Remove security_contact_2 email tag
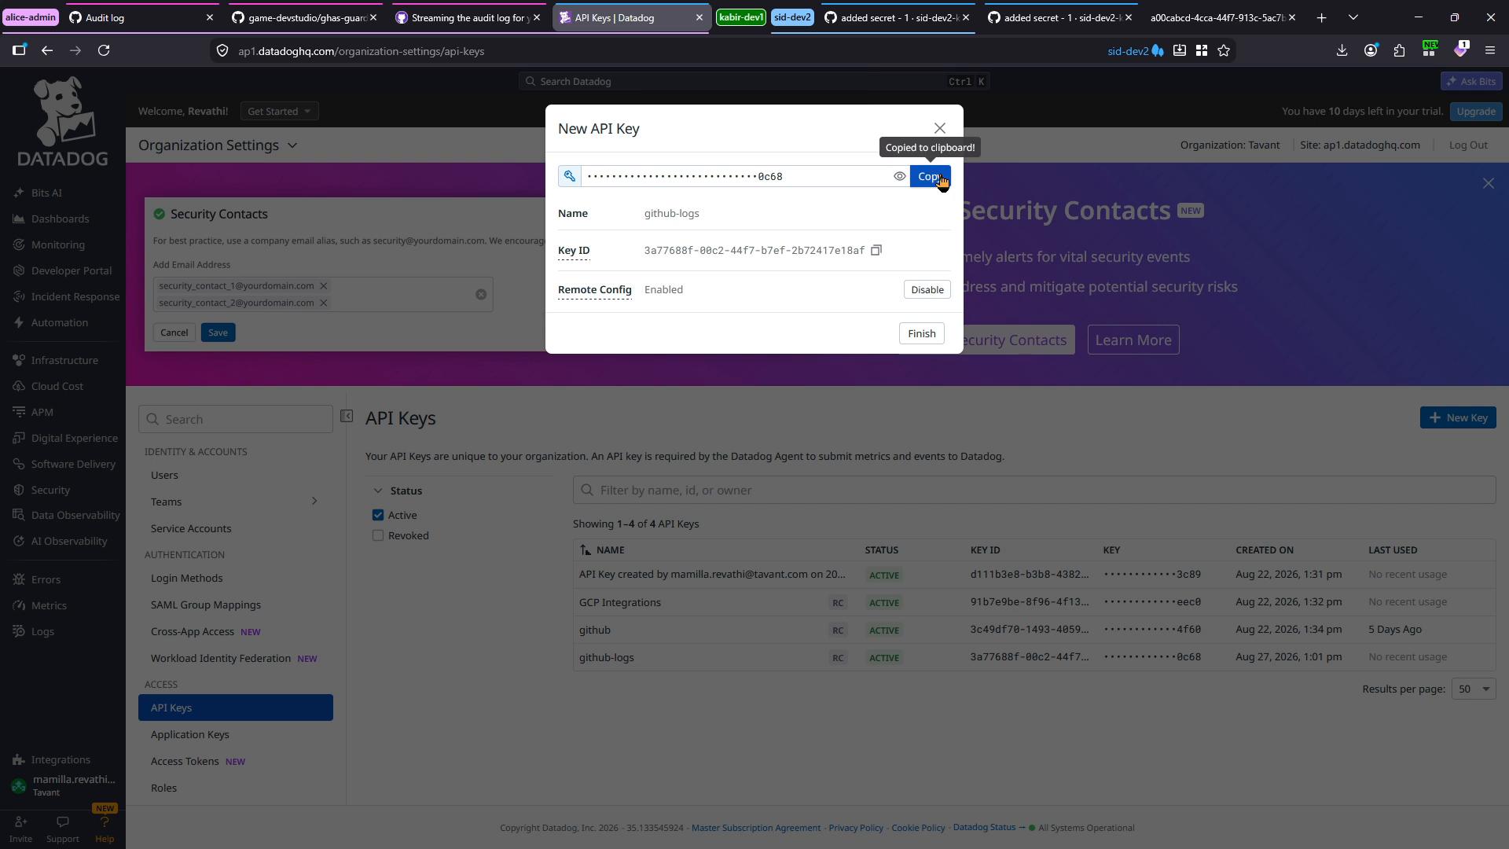The width and height of the screenshot is (1509, 849). 323,303
